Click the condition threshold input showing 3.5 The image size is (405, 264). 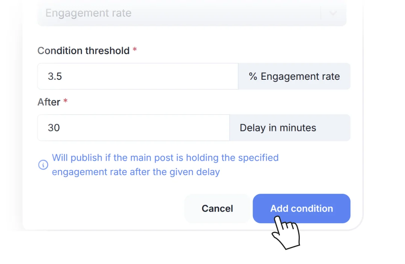click(138, 76)
